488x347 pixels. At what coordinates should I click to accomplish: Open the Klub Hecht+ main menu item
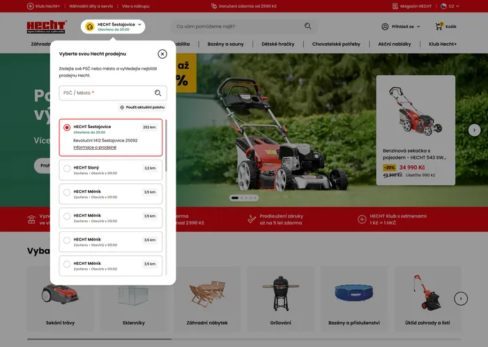[443, 44]
